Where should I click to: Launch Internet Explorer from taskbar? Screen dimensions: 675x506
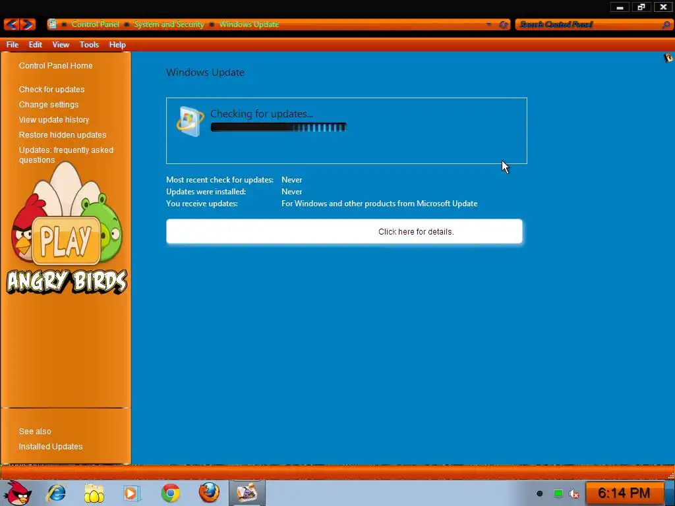coord(57,493)
